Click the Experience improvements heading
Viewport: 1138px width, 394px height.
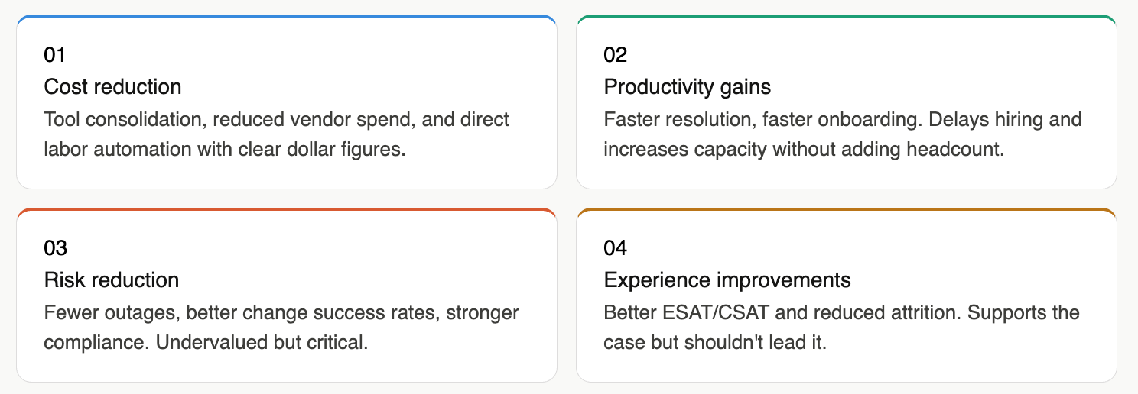point(727,280)
